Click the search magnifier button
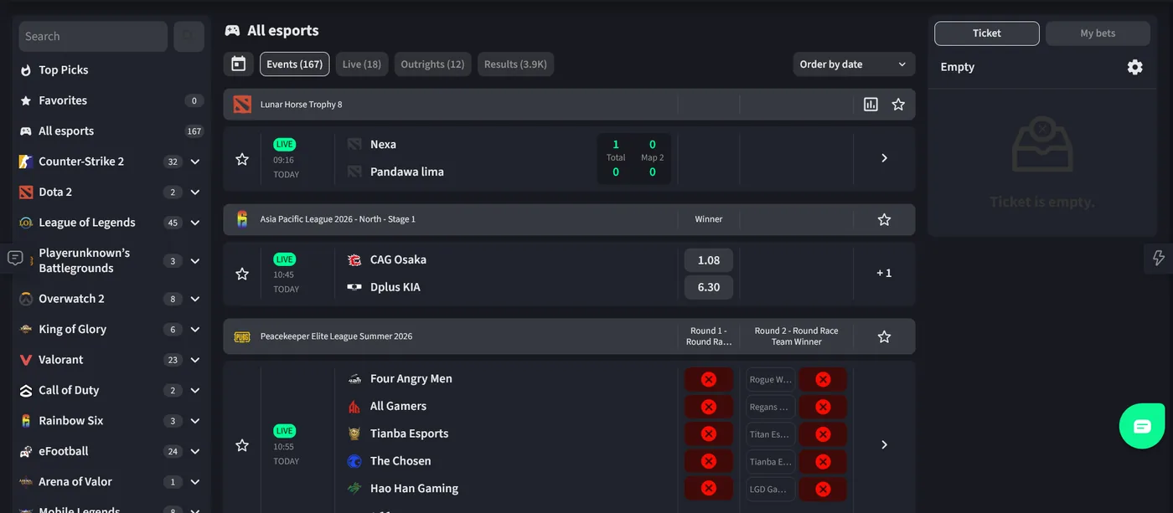Viewport: 1173px width, 513px height. tap(189, 36)
